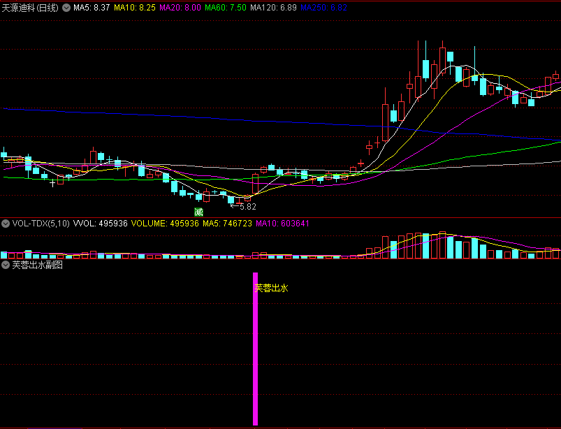Click the 芙蓉出水副图 panel title
The height and width of the screenshot is (429, 561).
click(38, 265)
